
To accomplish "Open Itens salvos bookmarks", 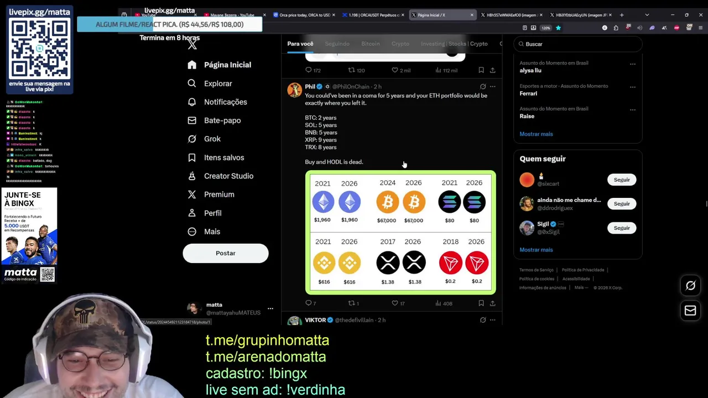I will [x=216, y=158].
